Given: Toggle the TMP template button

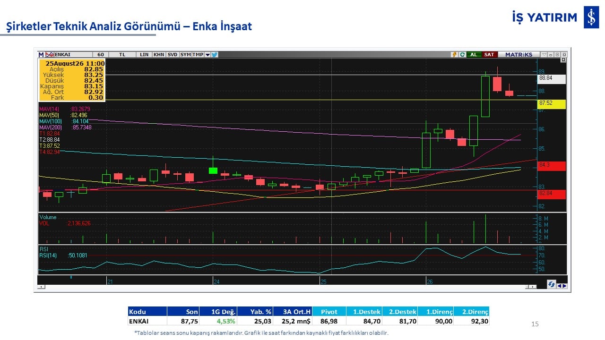Looking at the screenshot, I should point(198,55).
